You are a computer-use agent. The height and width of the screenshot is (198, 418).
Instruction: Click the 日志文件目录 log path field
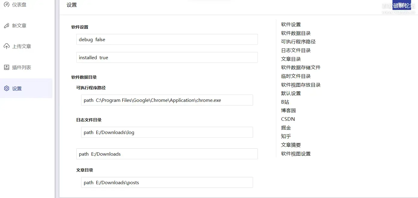tap(167, 132)
